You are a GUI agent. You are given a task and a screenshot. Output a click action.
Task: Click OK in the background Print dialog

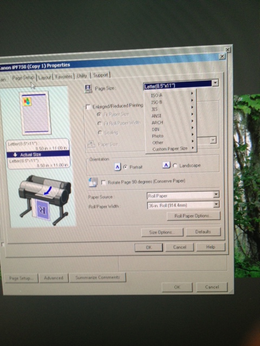point(177,287)
